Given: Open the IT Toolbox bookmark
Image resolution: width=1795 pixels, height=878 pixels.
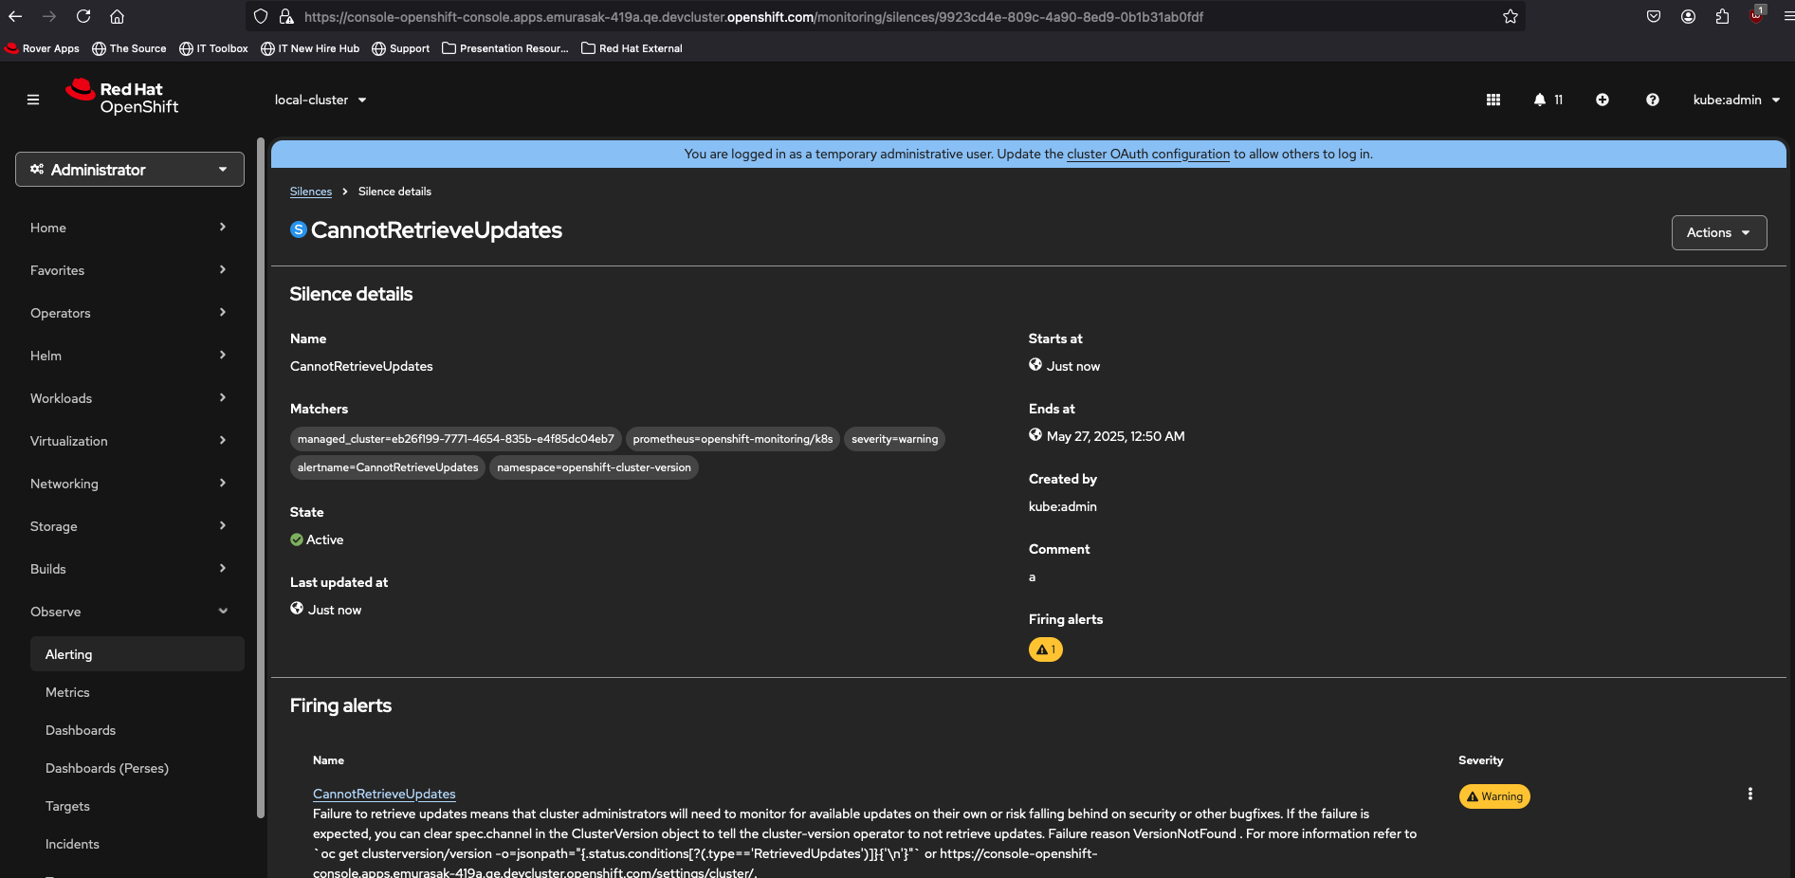Looking at the screenshot, I should [x=213, y=48].
